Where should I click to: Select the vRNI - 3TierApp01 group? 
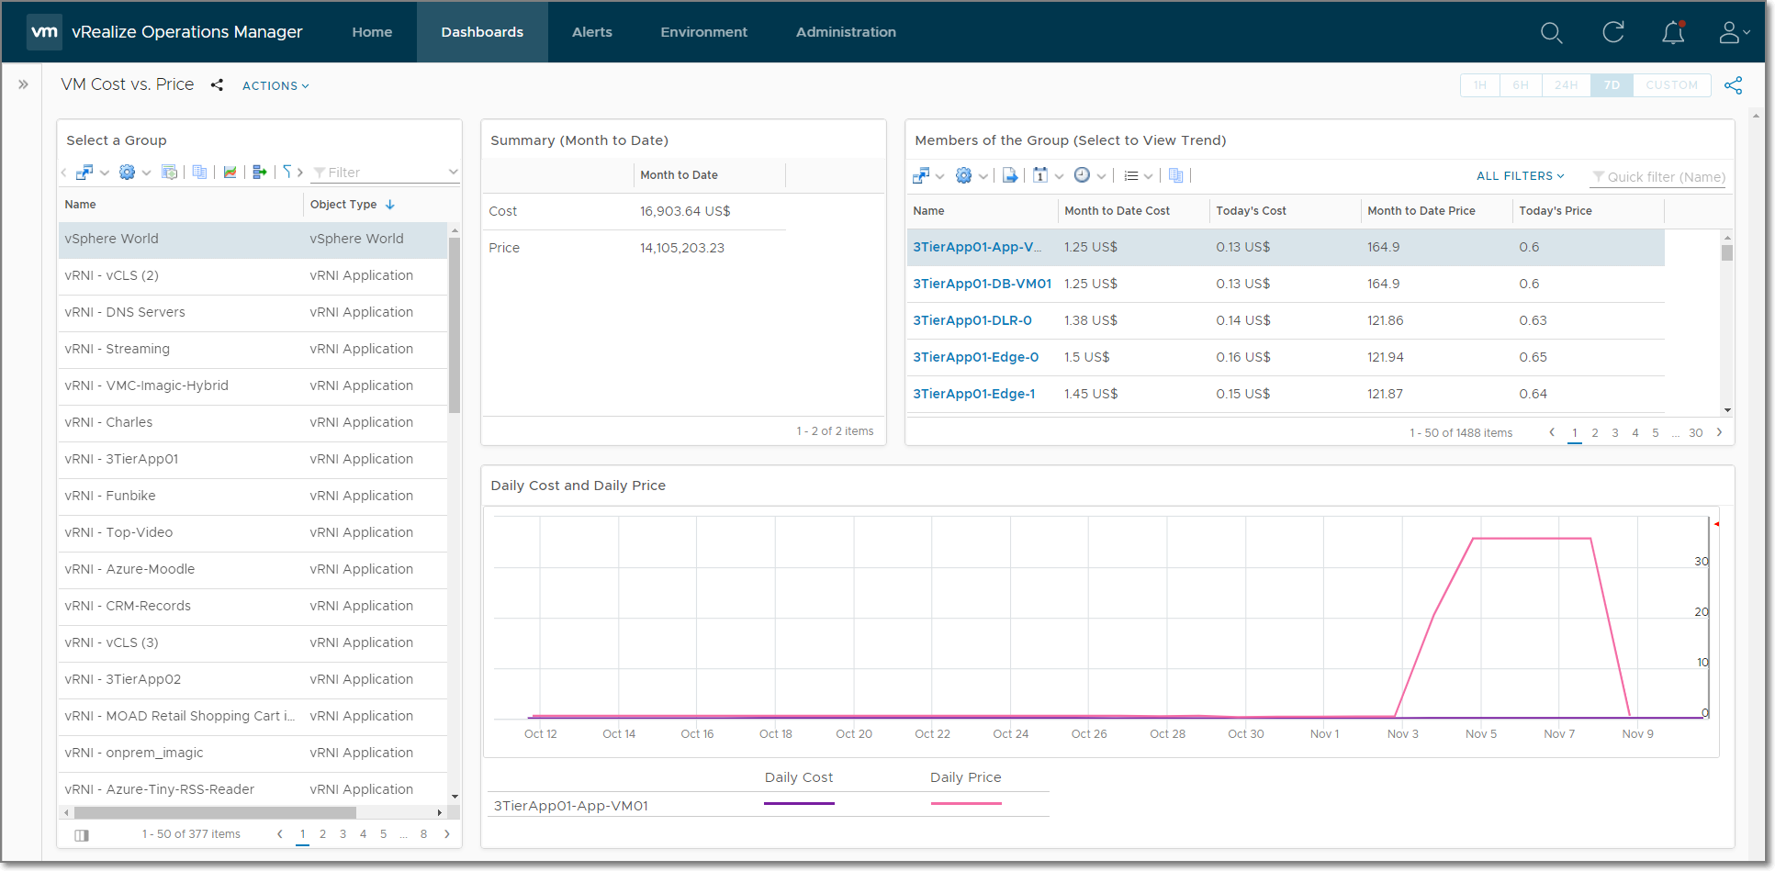(x=253, y=459)
